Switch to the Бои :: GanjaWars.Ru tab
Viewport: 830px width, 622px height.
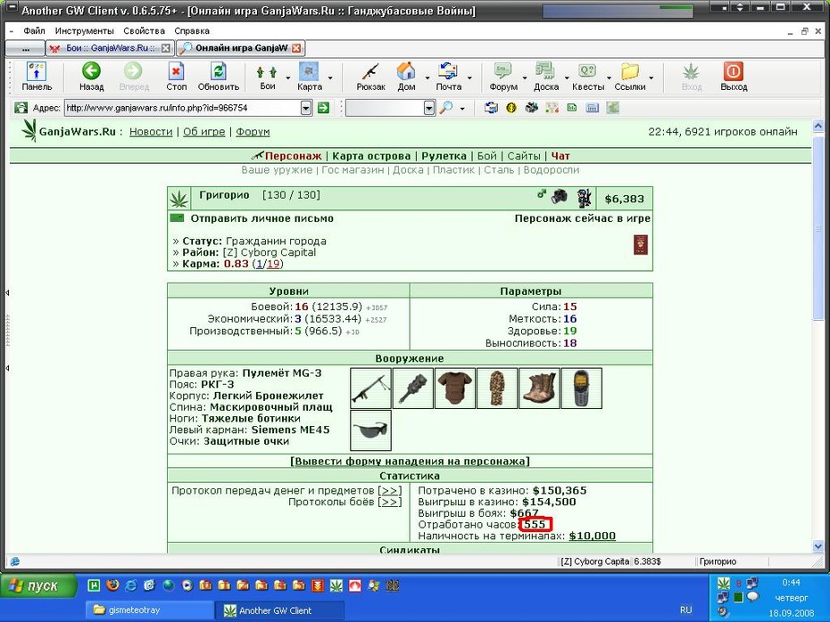tap(110, 48)
